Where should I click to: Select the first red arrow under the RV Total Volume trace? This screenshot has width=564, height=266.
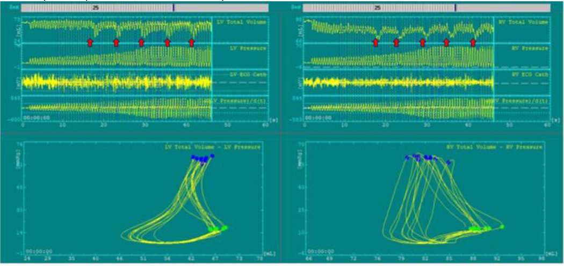click(x=375, y=43)
